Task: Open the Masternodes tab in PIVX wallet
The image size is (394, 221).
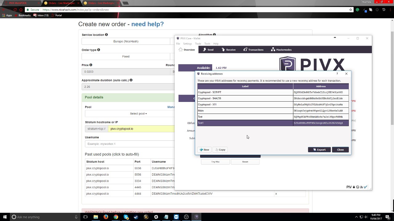Action: pyautogui.click(x=281, y=50)
